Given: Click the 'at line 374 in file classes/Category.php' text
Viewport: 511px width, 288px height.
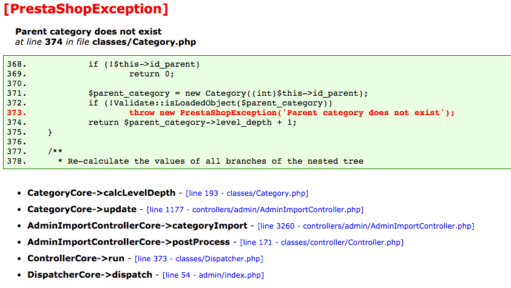Looking at the screenshot, I should click(106, 42).
